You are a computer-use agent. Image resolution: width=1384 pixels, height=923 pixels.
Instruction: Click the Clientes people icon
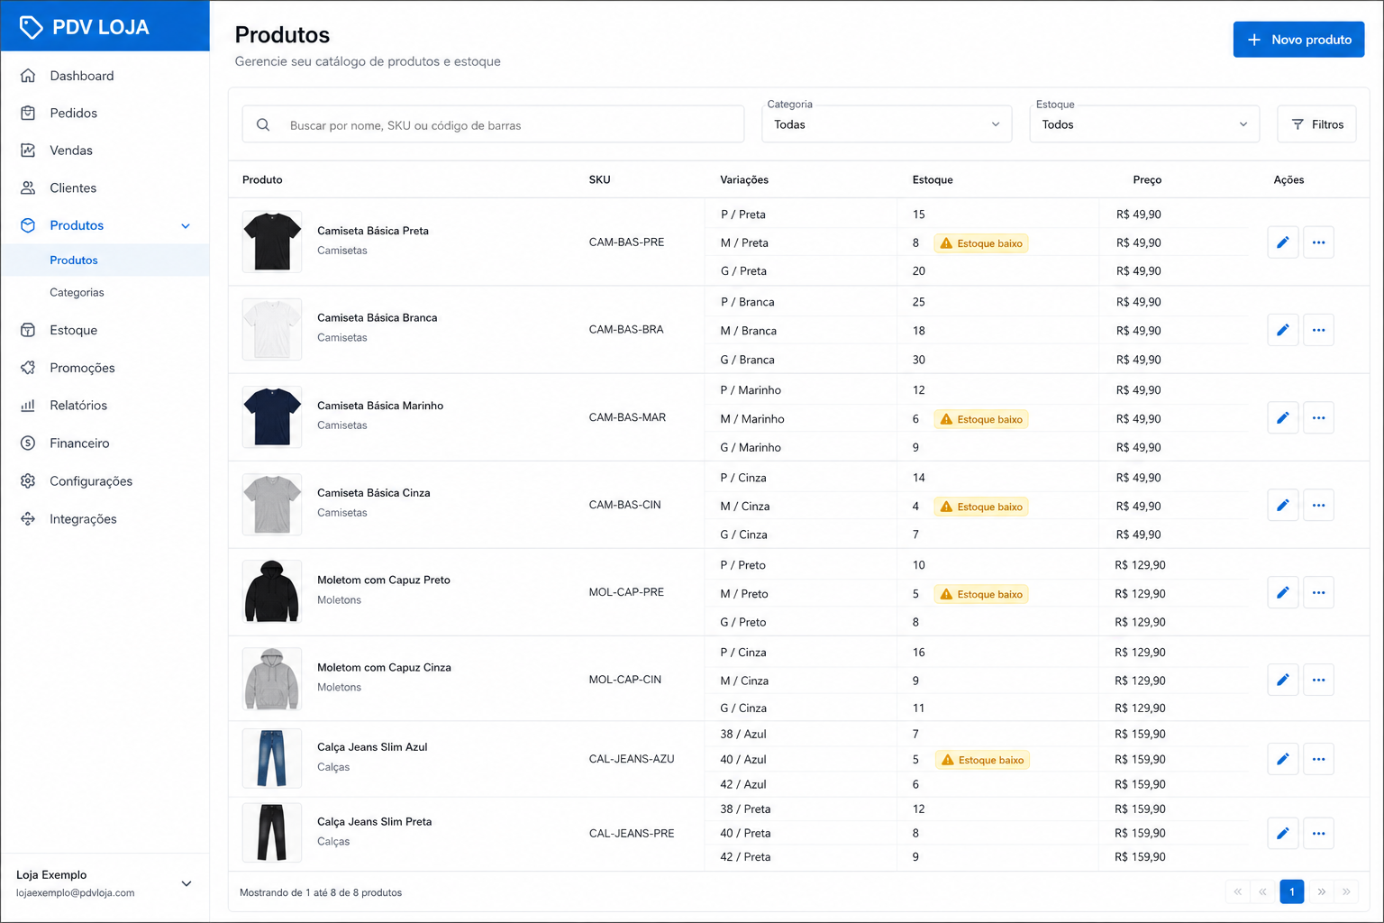[28, 187]
